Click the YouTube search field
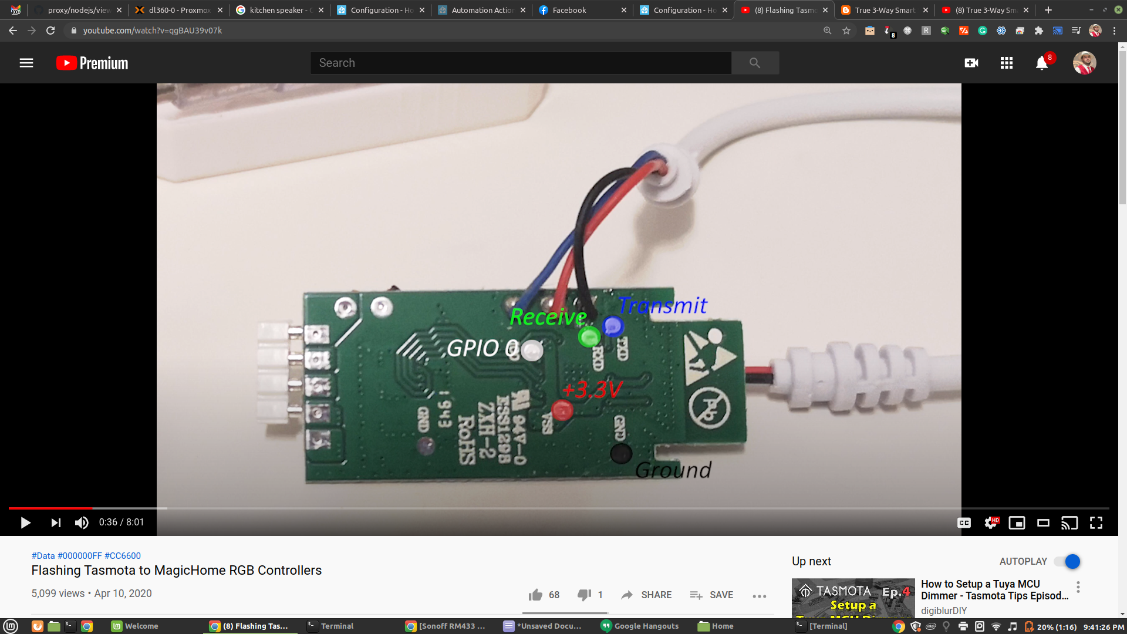Screen dimensions: 1127x634 (520, 63)
